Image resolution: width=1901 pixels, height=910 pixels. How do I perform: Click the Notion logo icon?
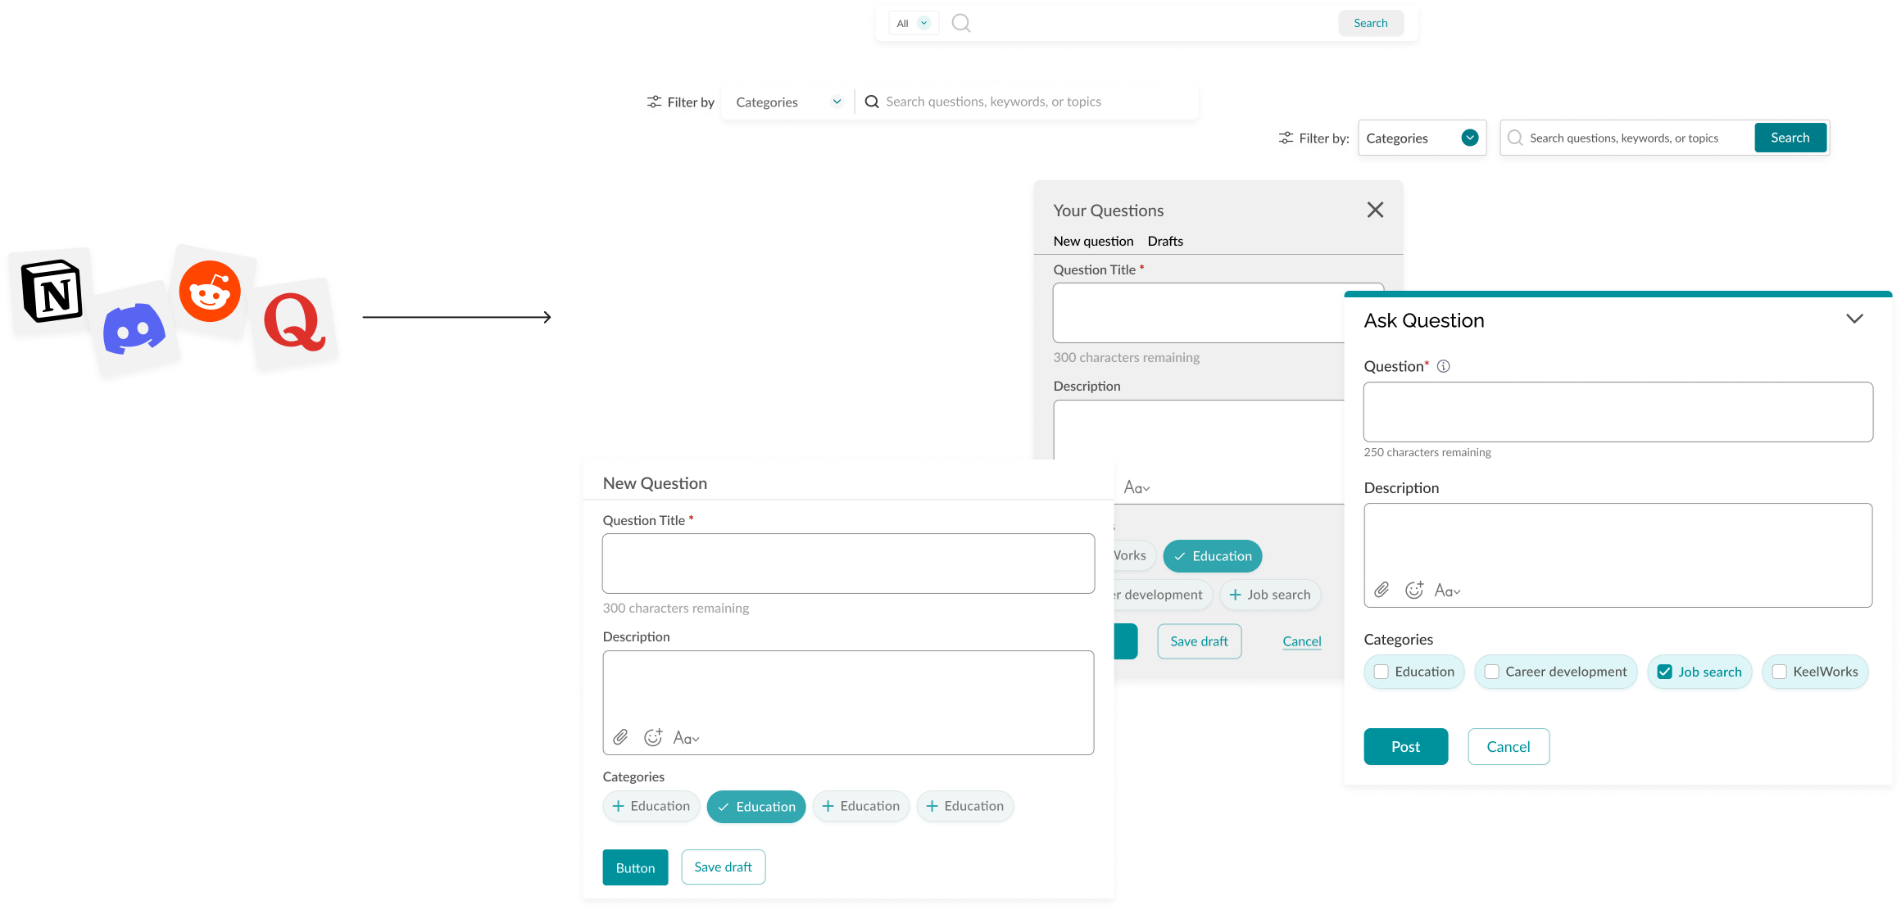(x=52, y=292)
